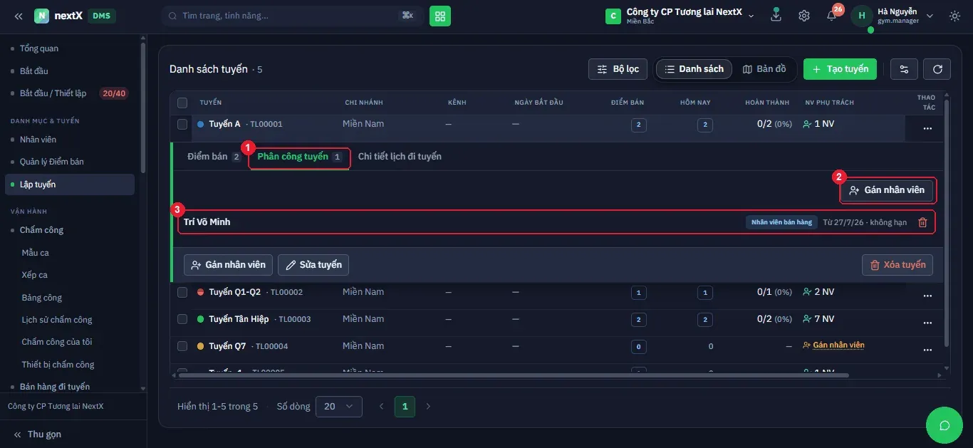Check the Tuyến Q7 row checkbox

click(182, 346)
